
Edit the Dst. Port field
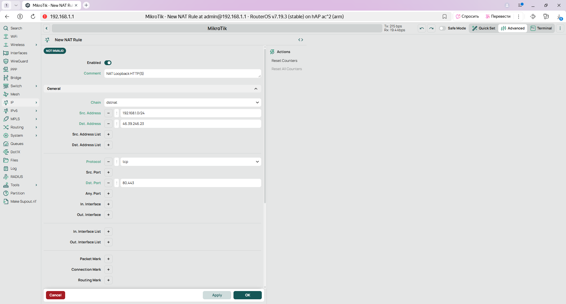[191, 183]
